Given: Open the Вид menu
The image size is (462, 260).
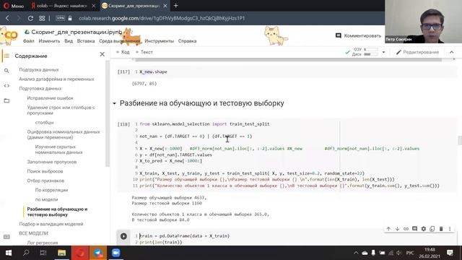Looking at the screenshot, I should (69, 41).
